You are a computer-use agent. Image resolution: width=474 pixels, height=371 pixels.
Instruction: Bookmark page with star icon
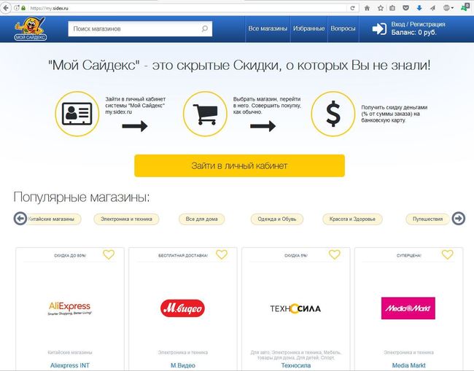point(380,8)
